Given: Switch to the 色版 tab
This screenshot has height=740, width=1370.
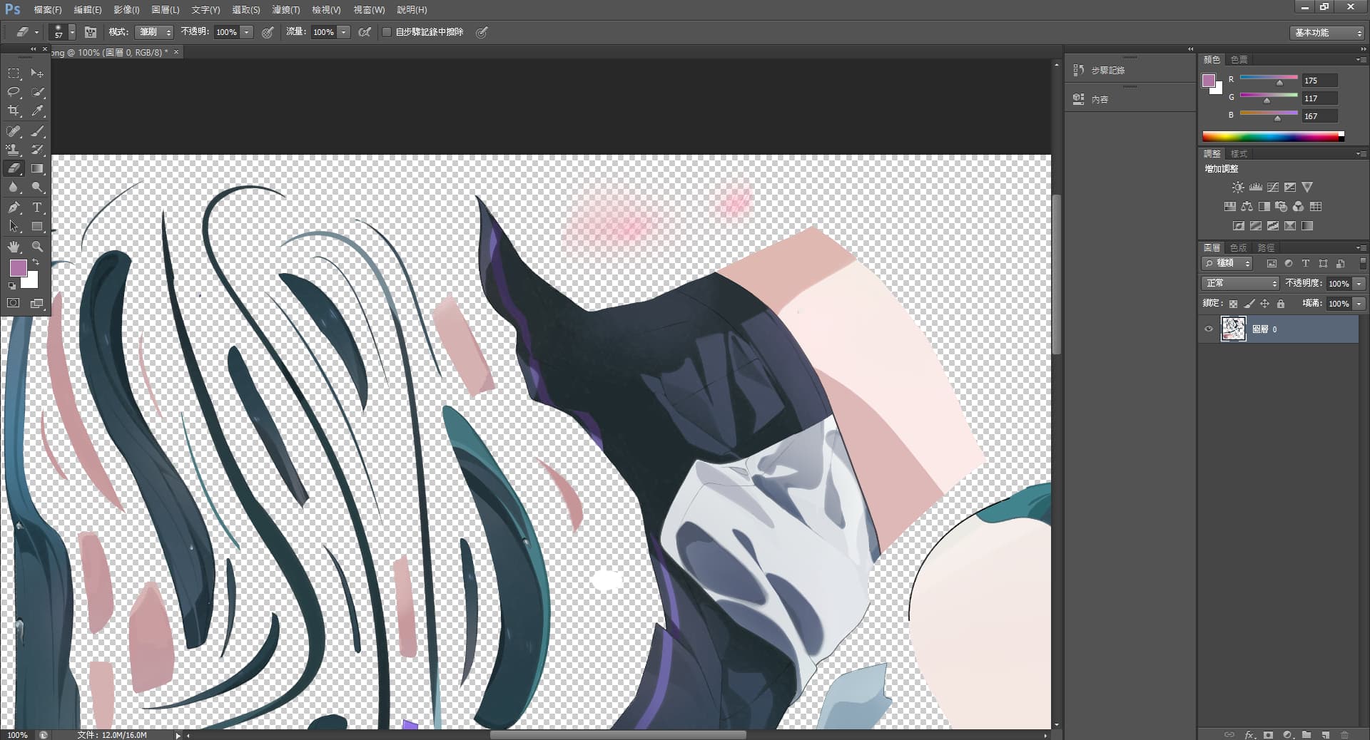Looking at the screenshot, I should point(1238,248).
